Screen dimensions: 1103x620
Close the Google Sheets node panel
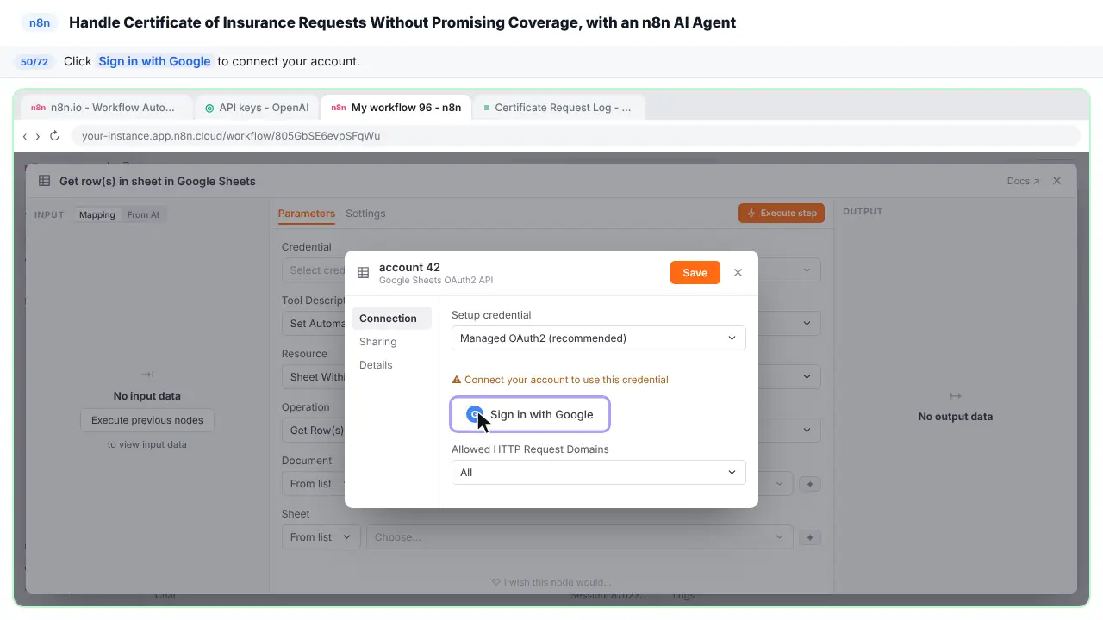click(x=1057, y=181)
